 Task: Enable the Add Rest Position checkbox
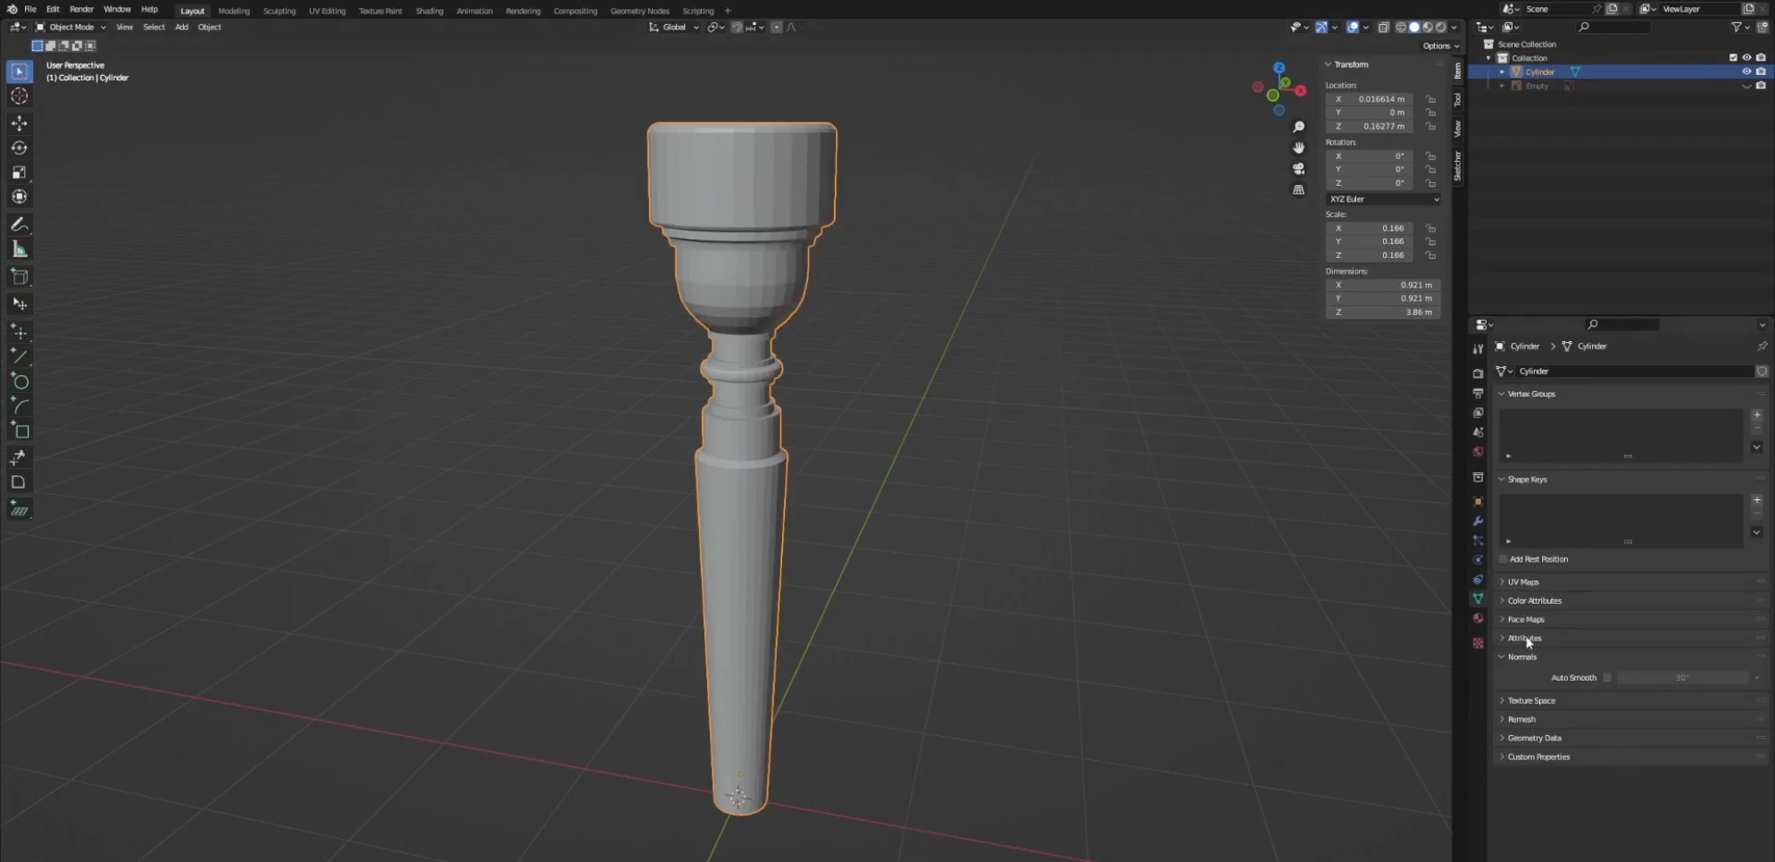point(1503,559)
